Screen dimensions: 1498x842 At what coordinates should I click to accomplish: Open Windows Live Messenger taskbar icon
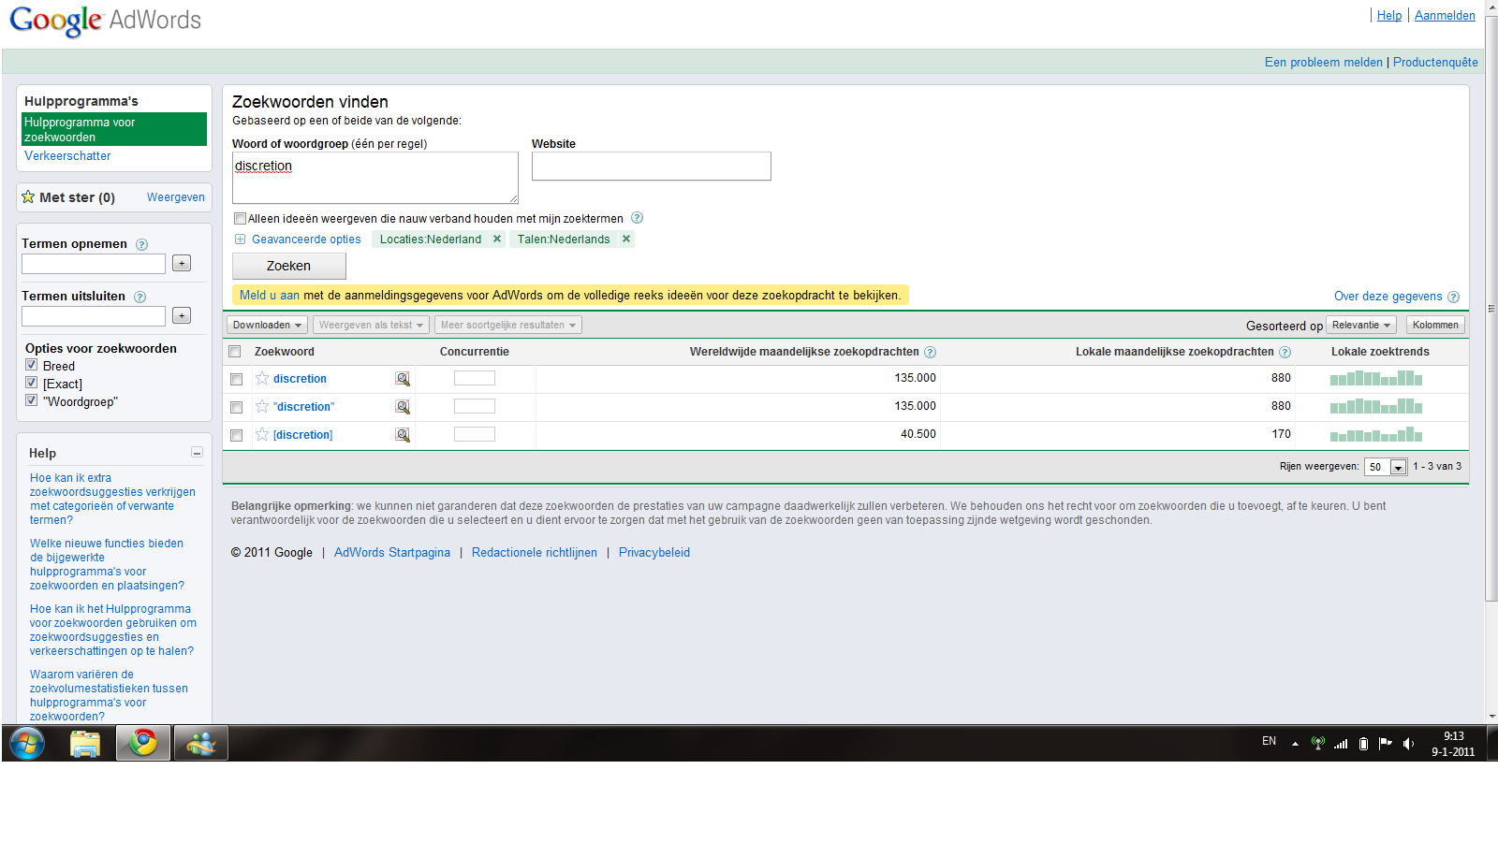pyautogui.click(x=200, y=744)
